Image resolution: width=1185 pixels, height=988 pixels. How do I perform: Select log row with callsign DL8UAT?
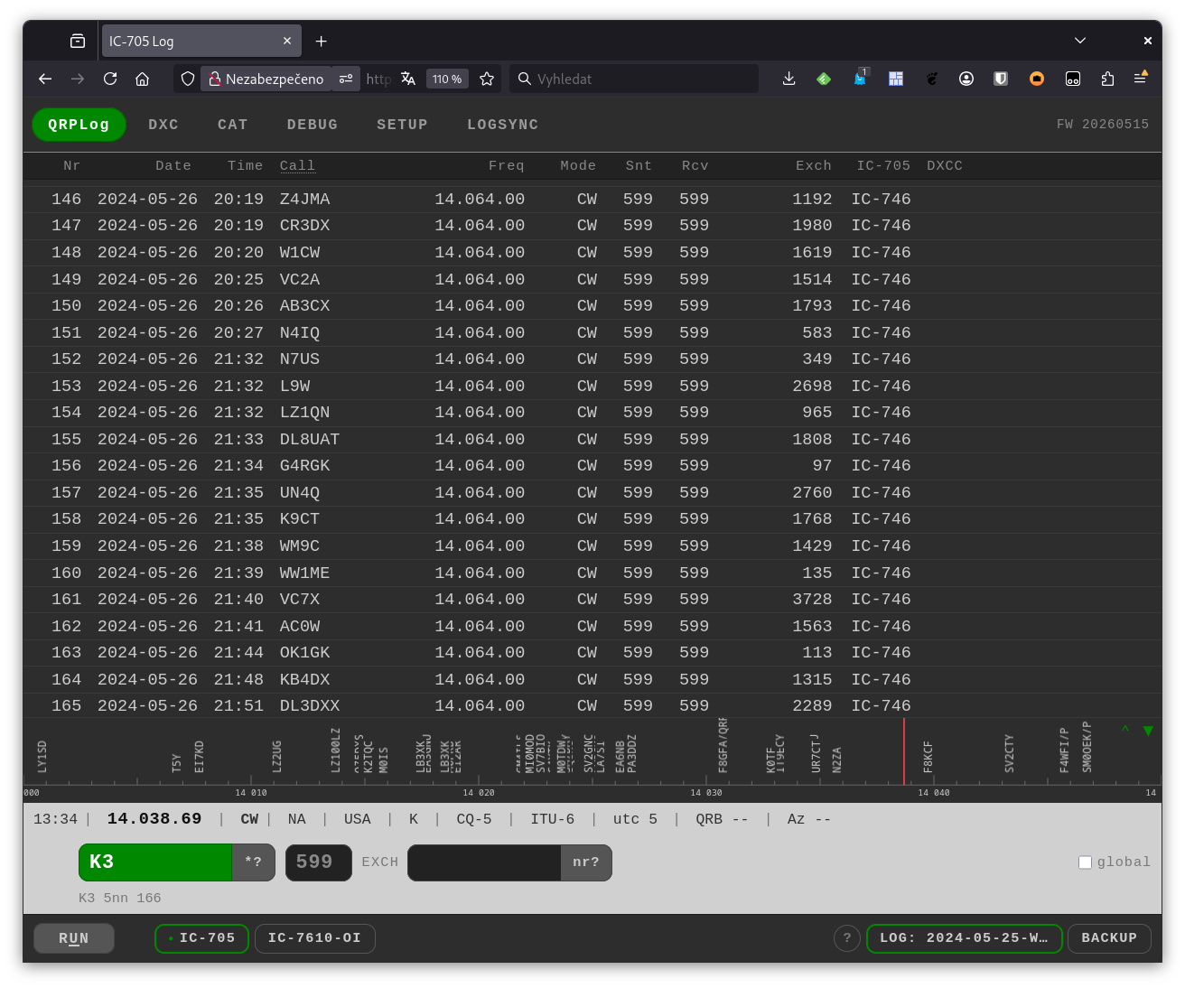[592, 439]
